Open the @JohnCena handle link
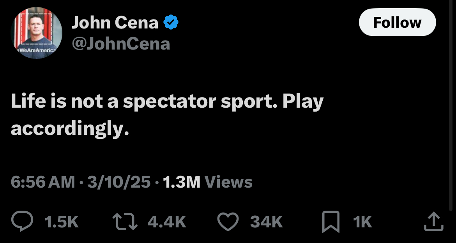The image size is (456, 243). pyautogui.click(x=120, y=44)
